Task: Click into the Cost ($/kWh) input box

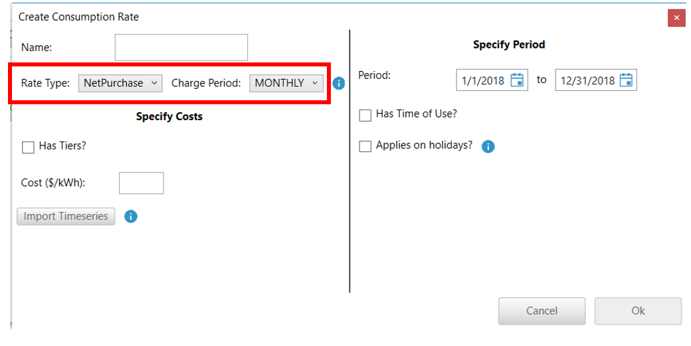Action: pos(141,183)
